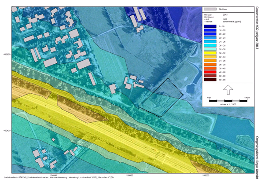Select the 40 - 60 red legend swatch

pyautogui.click(x=210, y=72)
